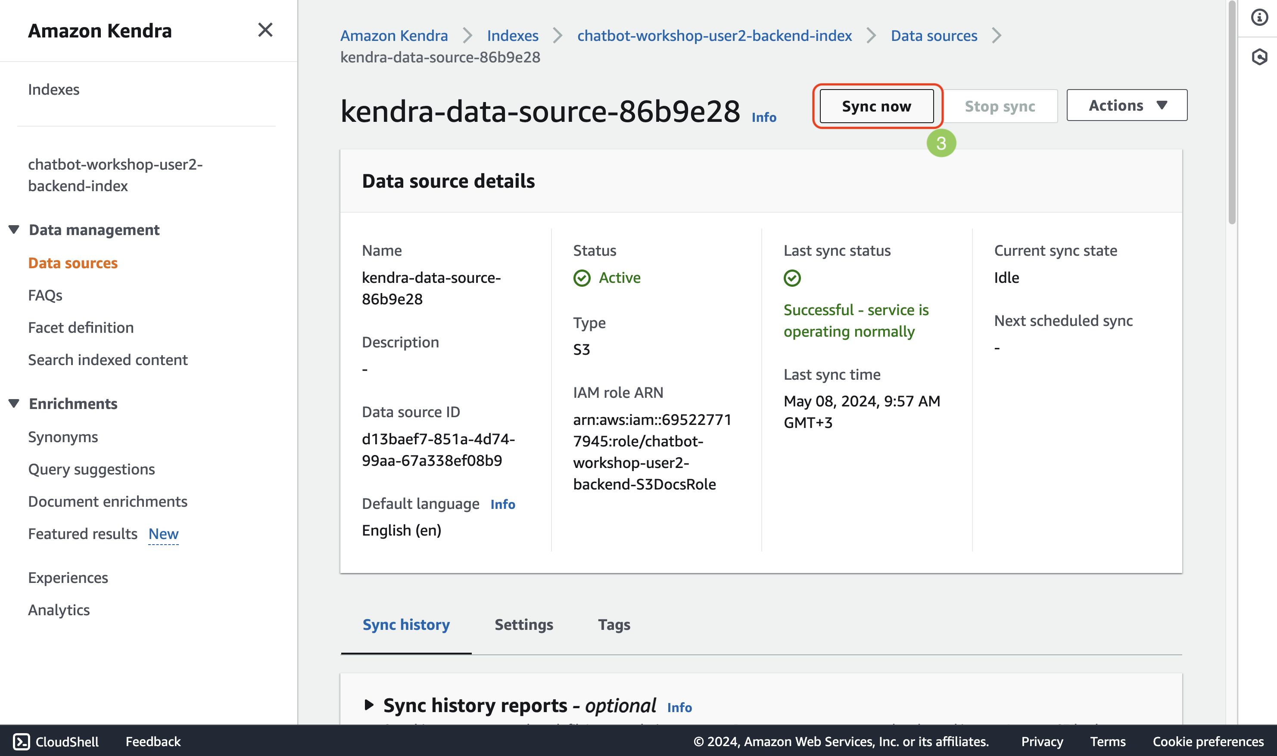Open the info panel circle icon
Screen dimensions: 1277x756
(1259, 17)
